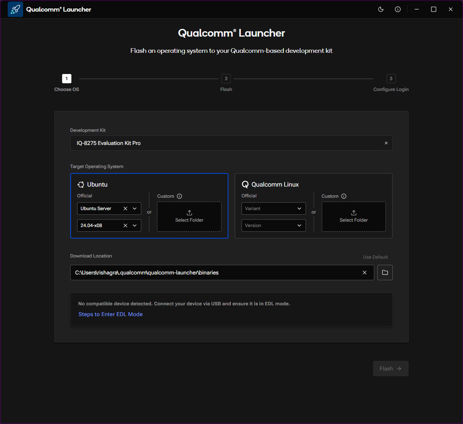Click the 'Development Kit' label
The width and height of the screenshot is (463, 424).
[88, 130]
